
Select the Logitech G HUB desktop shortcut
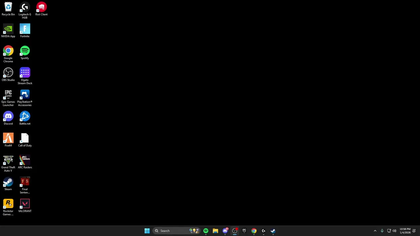tap(25, 10)
